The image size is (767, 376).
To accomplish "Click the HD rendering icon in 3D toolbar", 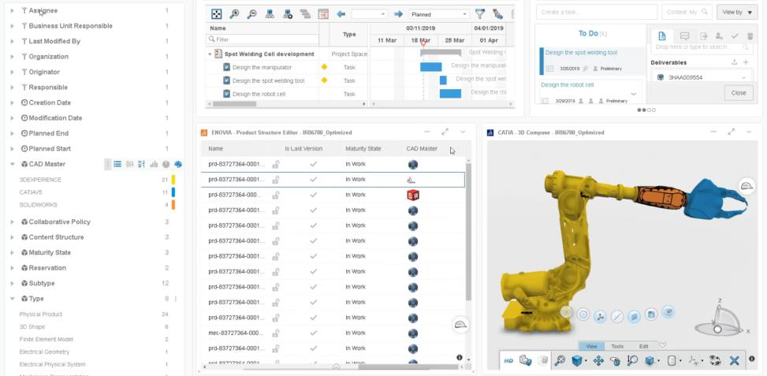I will 508,360.
